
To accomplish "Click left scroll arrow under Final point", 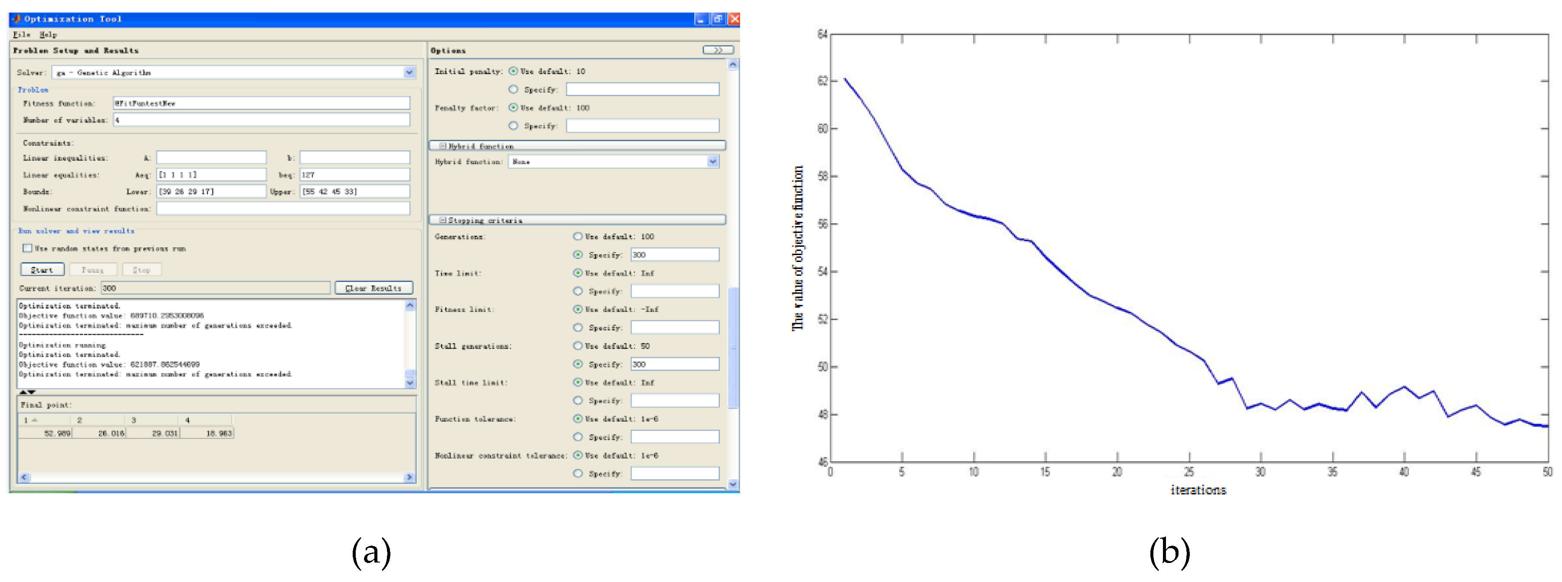I will click(24, 477).
